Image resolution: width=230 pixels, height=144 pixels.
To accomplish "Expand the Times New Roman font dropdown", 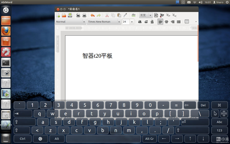I will coord(119,22).
